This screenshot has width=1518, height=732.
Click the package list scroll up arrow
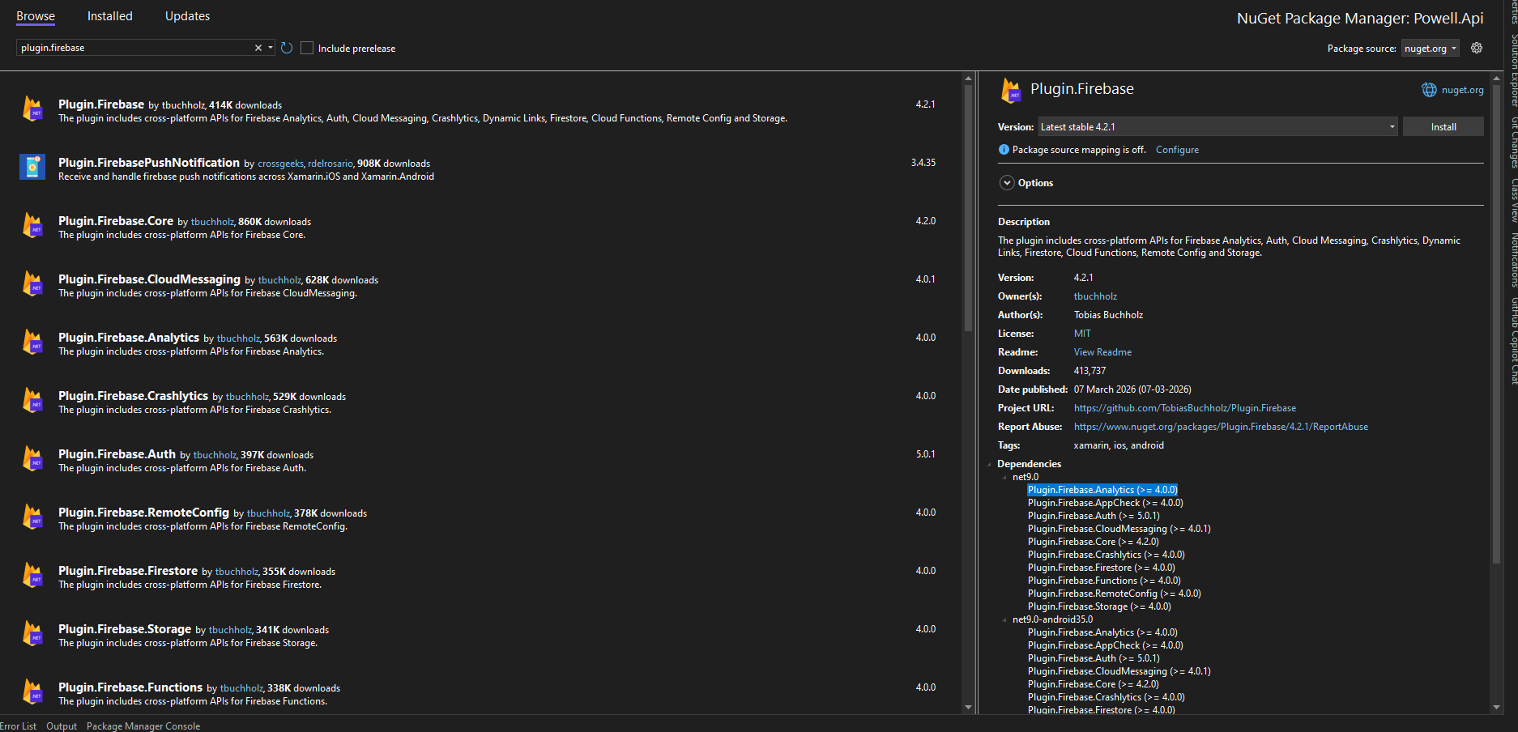968,79
